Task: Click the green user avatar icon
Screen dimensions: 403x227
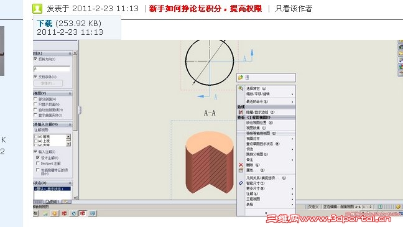Action: tap(37, 9)
